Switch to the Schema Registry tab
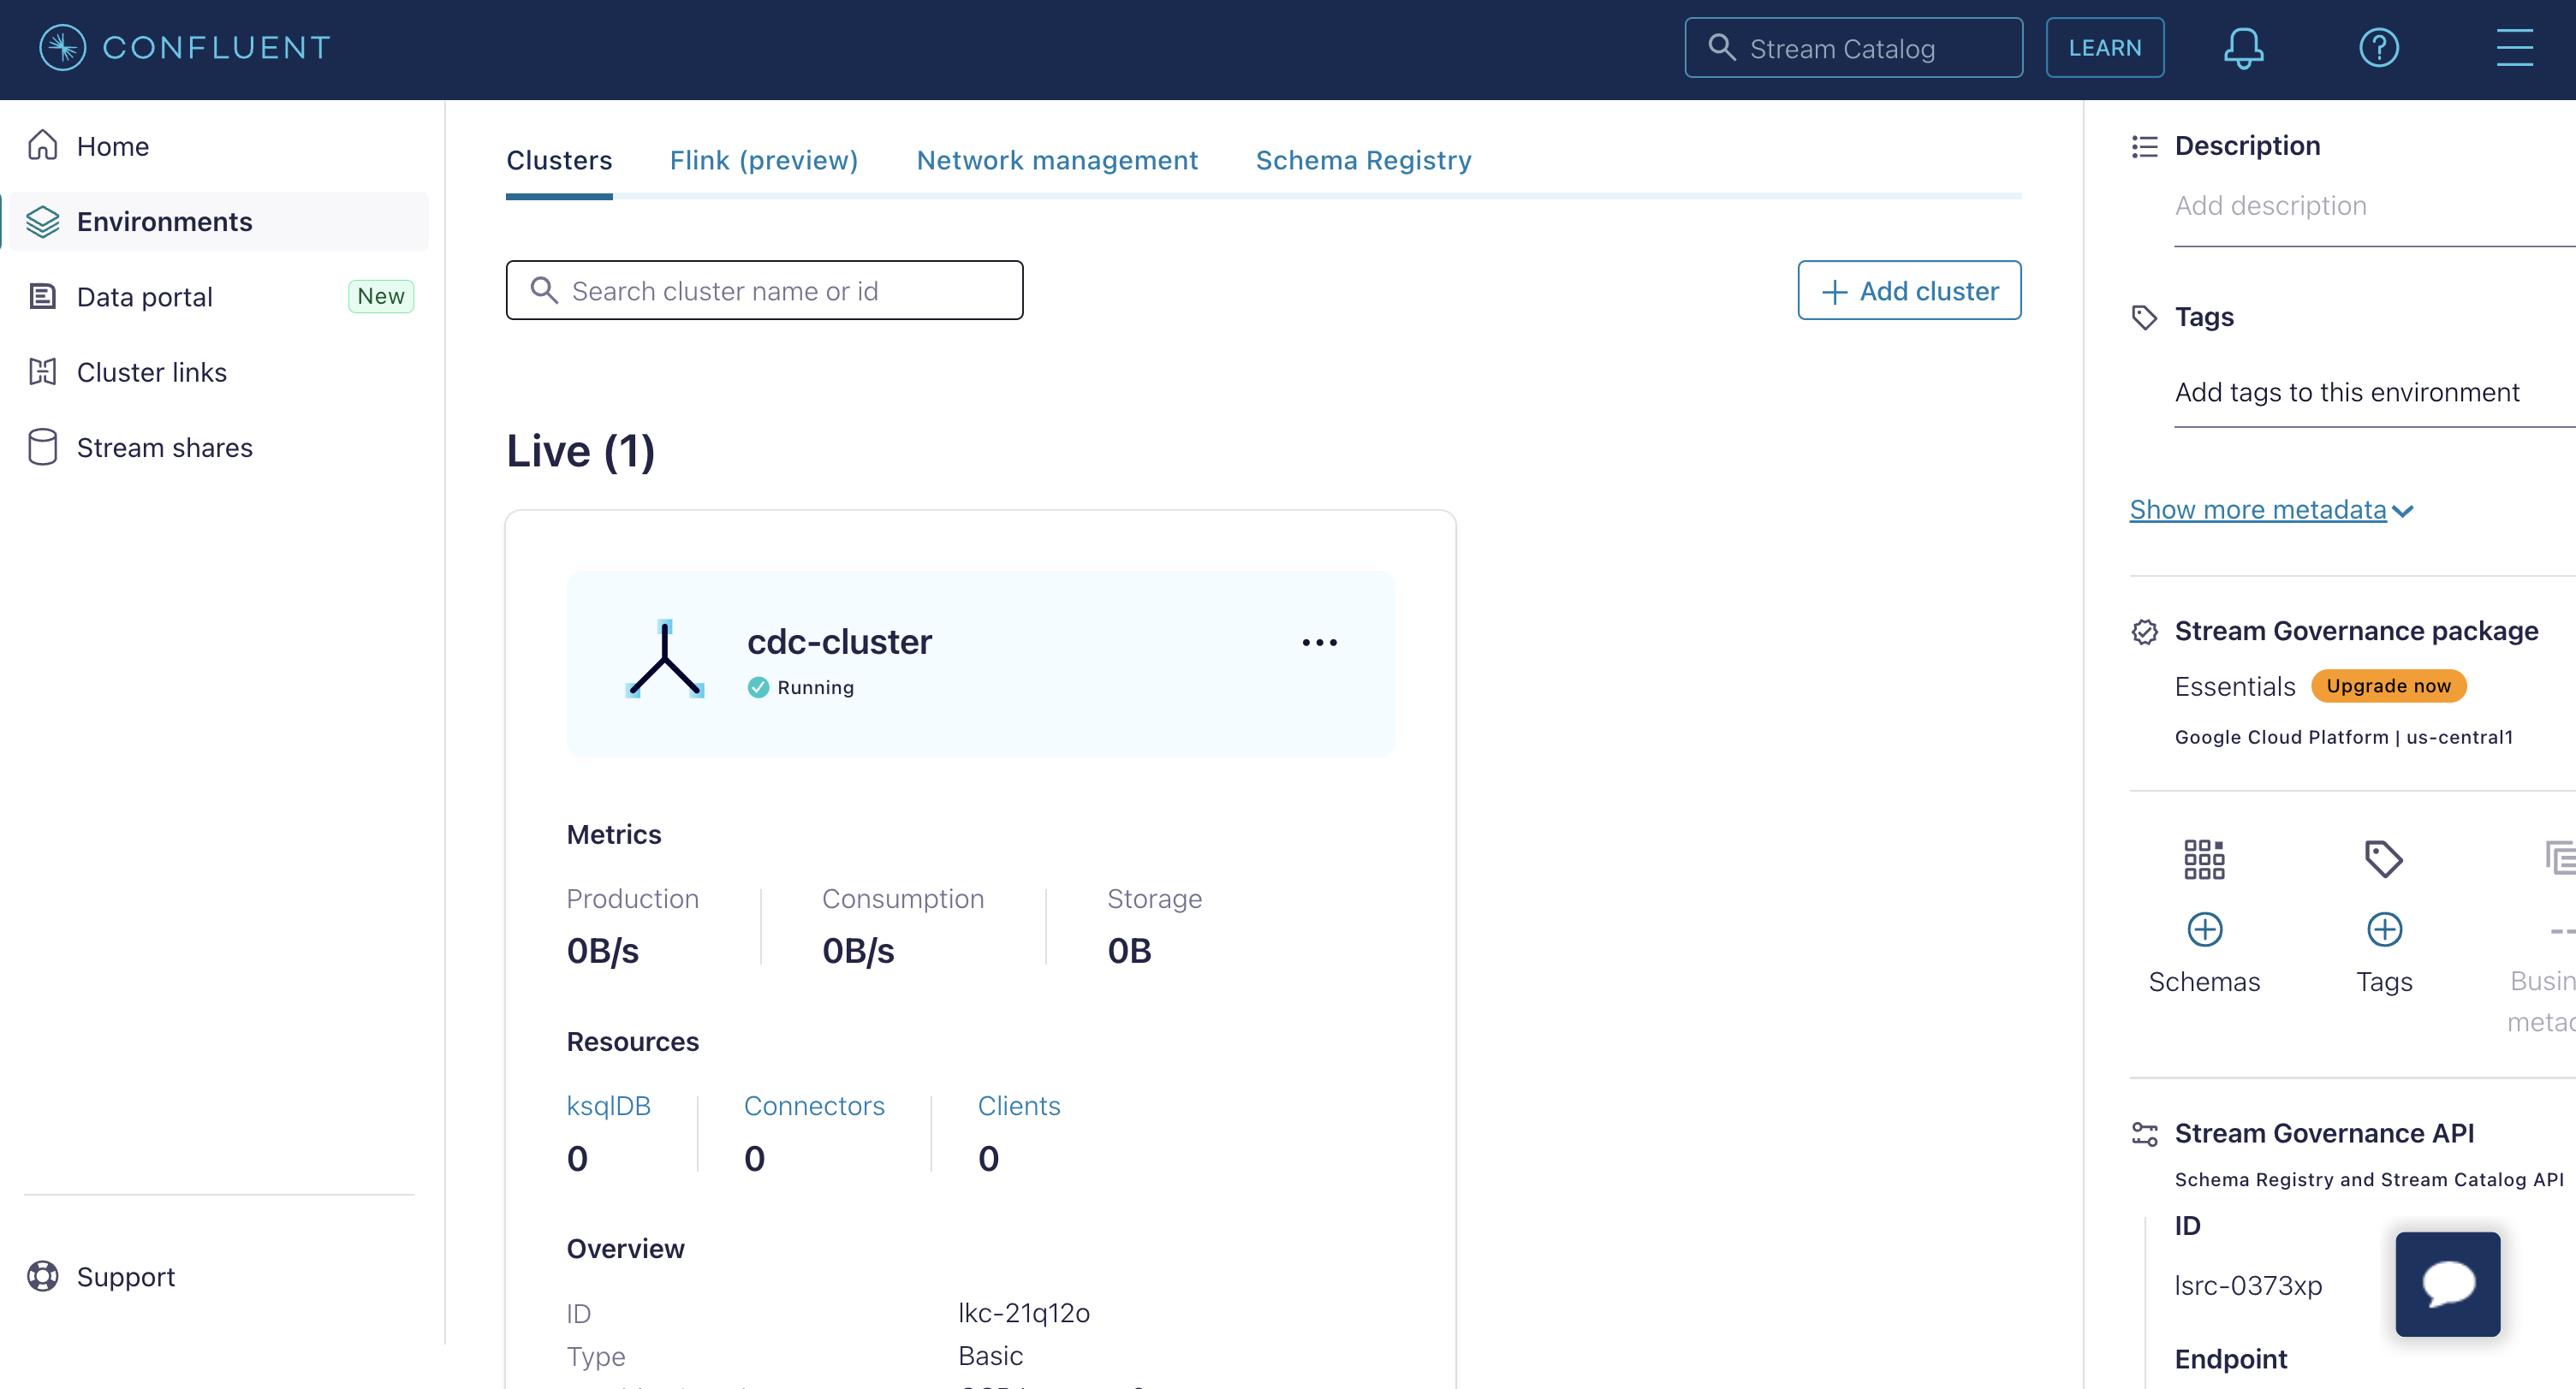Viewport: 2576px width, 1389px height. point(1365,157)
